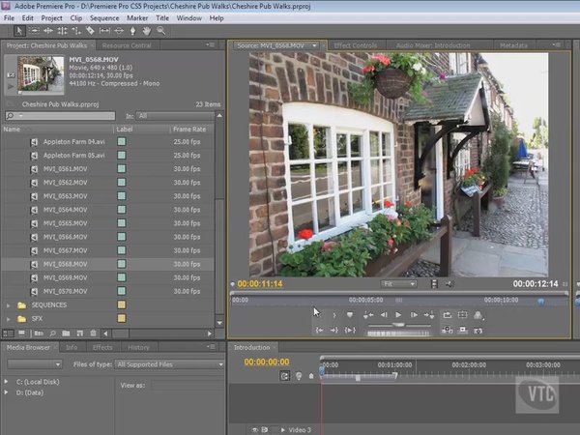Image resolution: width=580 pixels, height=435 pixels.
Task: Click the Source monitor jog slider
Action: click(x=396, y=332)
